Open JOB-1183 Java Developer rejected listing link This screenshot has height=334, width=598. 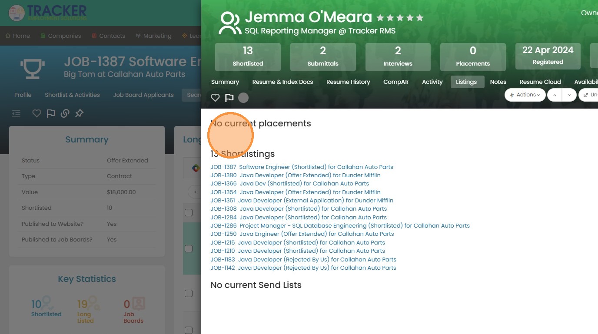coord(303,259)
